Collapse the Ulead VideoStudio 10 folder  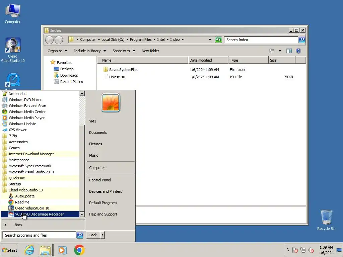pyautogui.click(x=40, y=190)
